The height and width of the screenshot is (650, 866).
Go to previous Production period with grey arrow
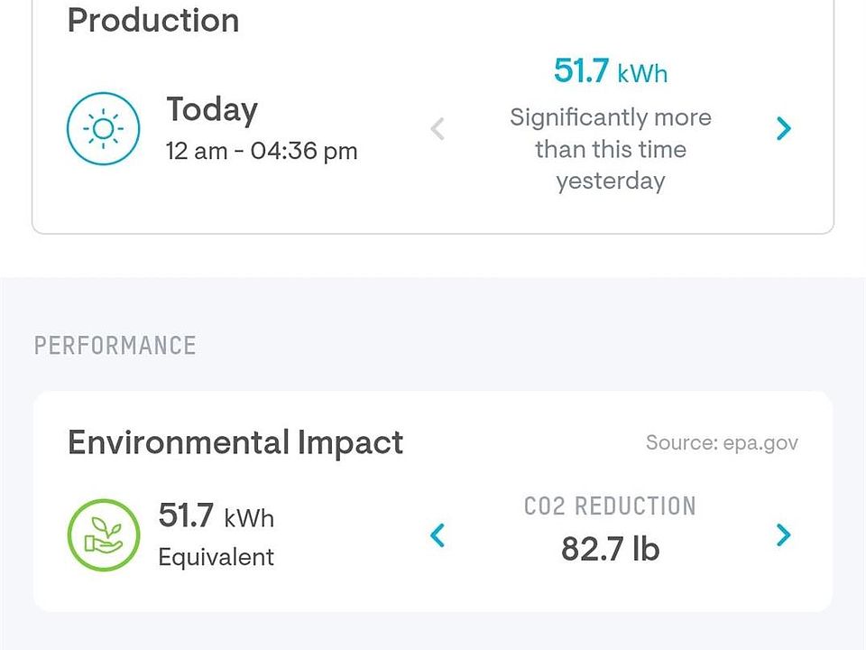click(x=438, y=129)
